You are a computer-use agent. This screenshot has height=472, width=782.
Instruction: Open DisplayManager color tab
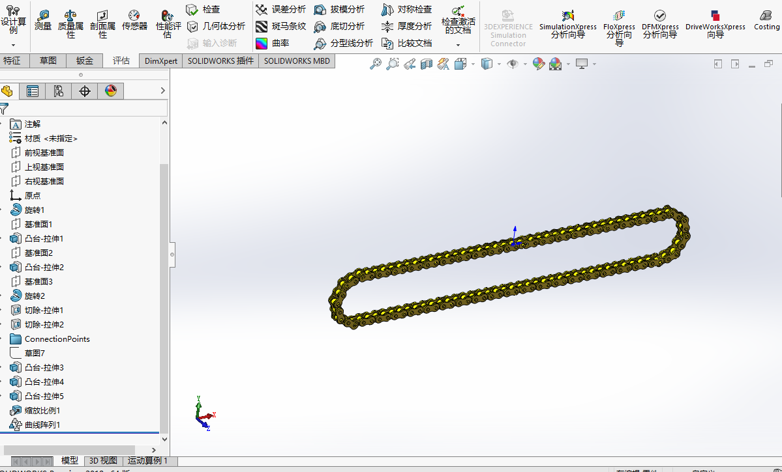click(x=111, y=91)
